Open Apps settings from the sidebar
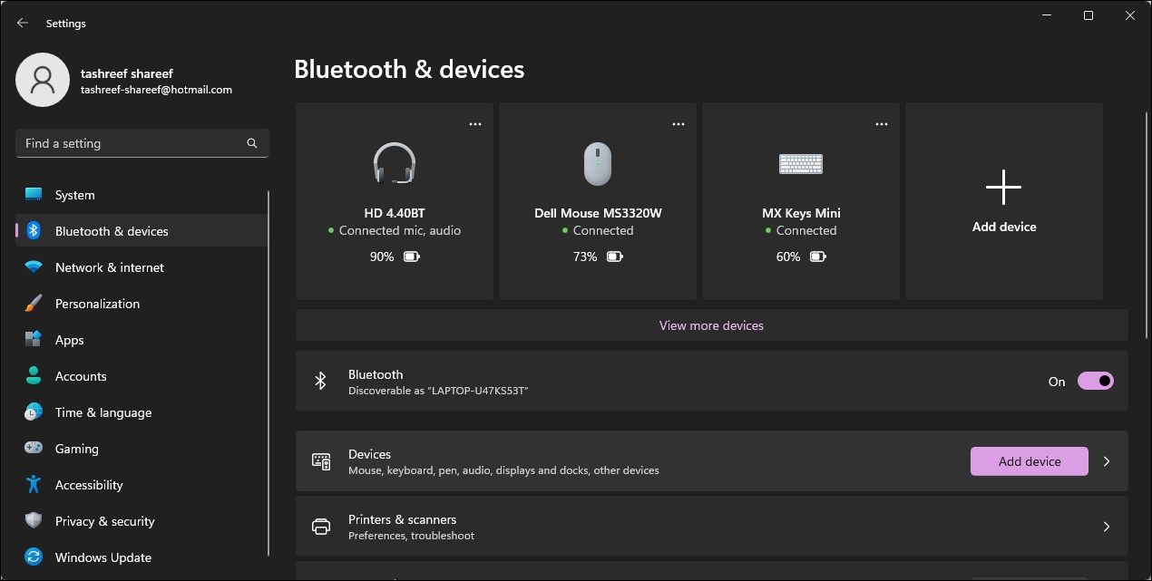Image resolution: width=1152 pixels, height=581 pixels. click(x=69, y=339)
